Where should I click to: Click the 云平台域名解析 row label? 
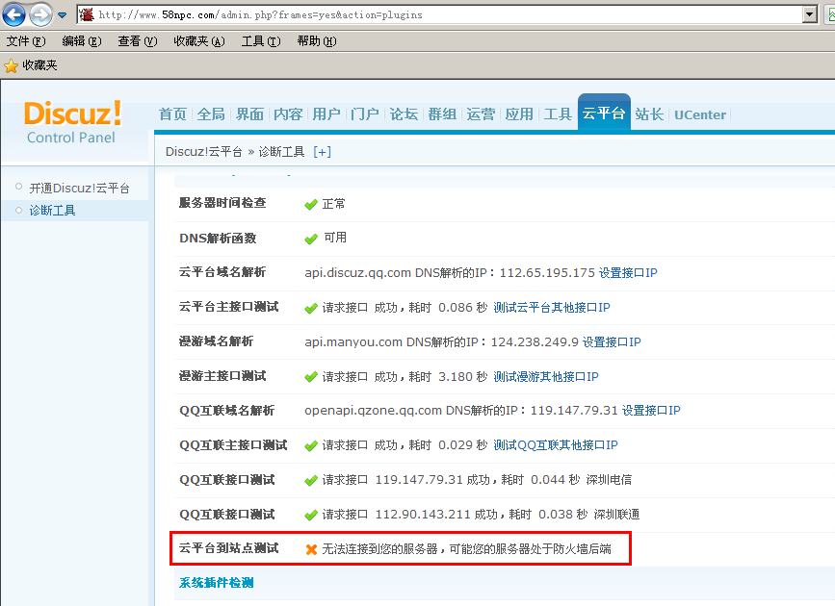(x=222, y=272)
